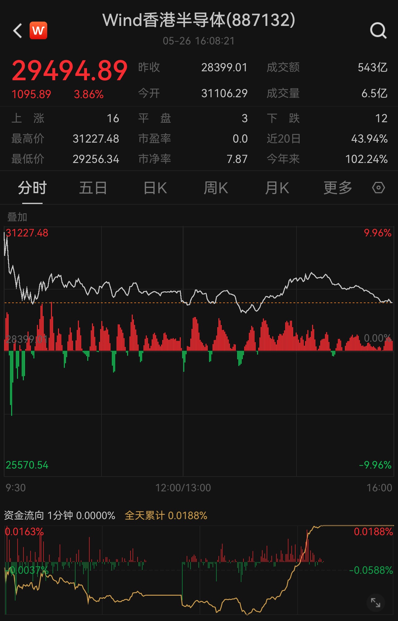Screen dimensions: 398x621
Task: Select the 今开 value 31106.29
Action: 224,93
